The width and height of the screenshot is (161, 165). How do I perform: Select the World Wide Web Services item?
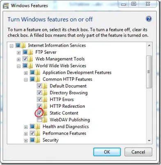[x=61, y=66]
